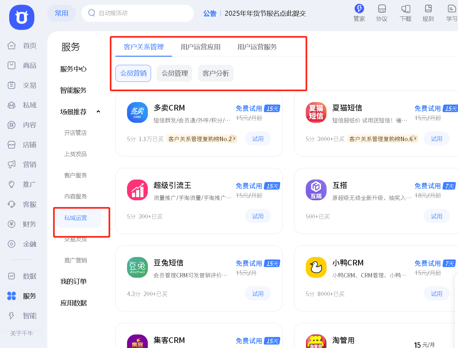
Task: Click the 豆兔短信 app logo
Action: tap(137, 267)
